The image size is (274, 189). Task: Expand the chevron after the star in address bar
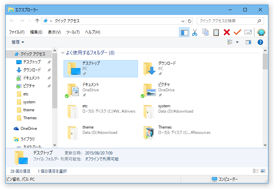click(51, 21)
